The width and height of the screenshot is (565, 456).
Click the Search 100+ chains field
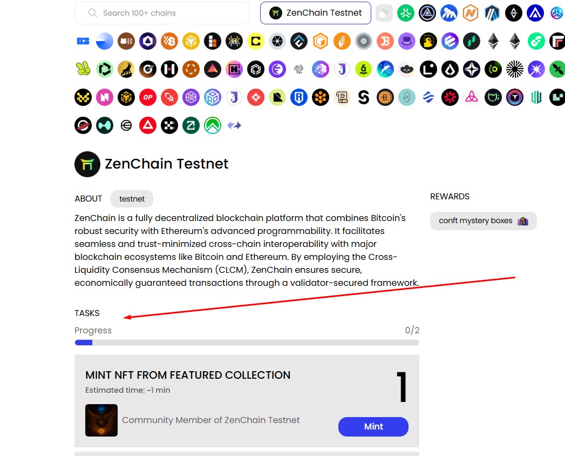point(162,13)
